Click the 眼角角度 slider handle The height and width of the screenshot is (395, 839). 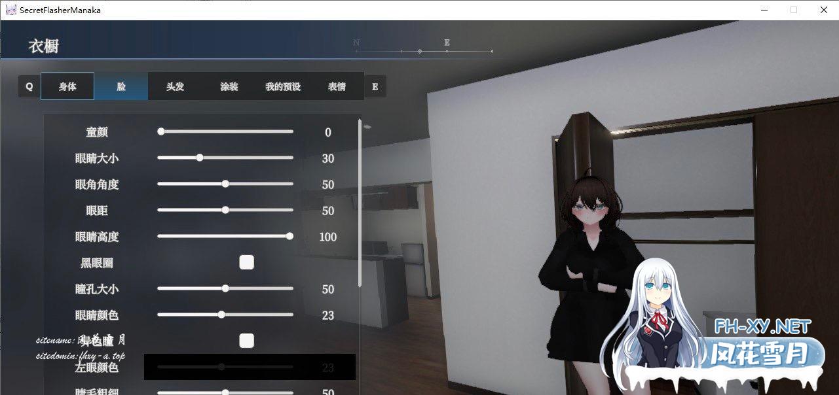click(x=225, y=184)
